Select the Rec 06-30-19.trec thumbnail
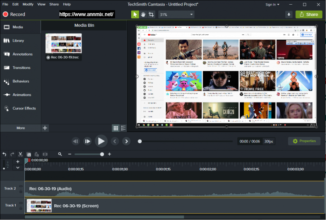The height and width of the screenshot is (220, 326). (x=64, y=43)
